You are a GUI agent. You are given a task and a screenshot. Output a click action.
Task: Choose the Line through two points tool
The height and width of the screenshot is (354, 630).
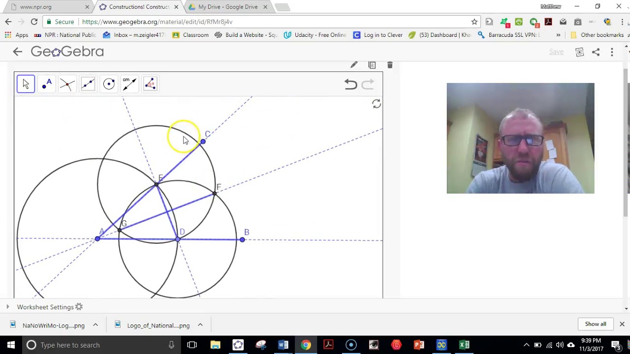pos(88,84)
